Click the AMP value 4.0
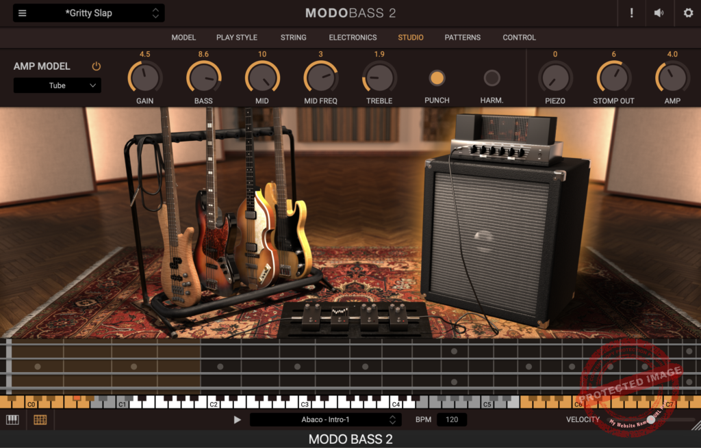The width and height of the screenshot is (701, 448). (x=672, y=54)
